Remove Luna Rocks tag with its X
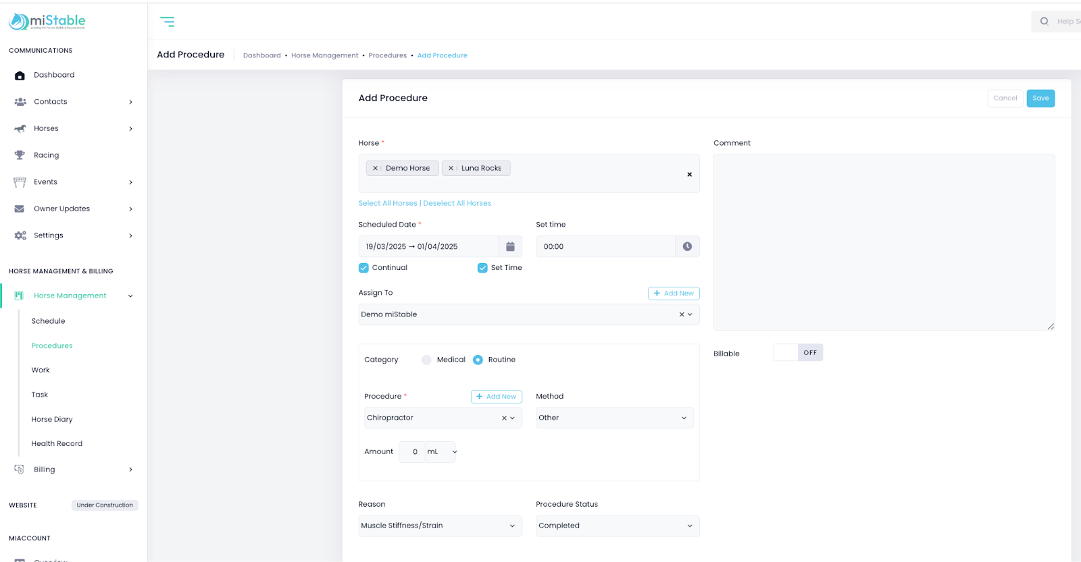Image resolution: width=1081 pixels, height=562 pixels. pos(451,169)
